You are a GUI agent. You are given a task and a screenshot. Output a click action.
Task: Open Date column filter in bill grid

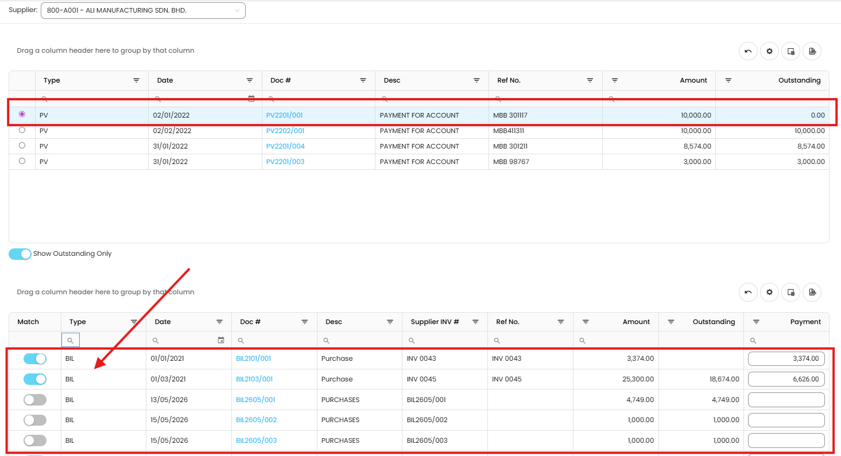click(219, 322)
